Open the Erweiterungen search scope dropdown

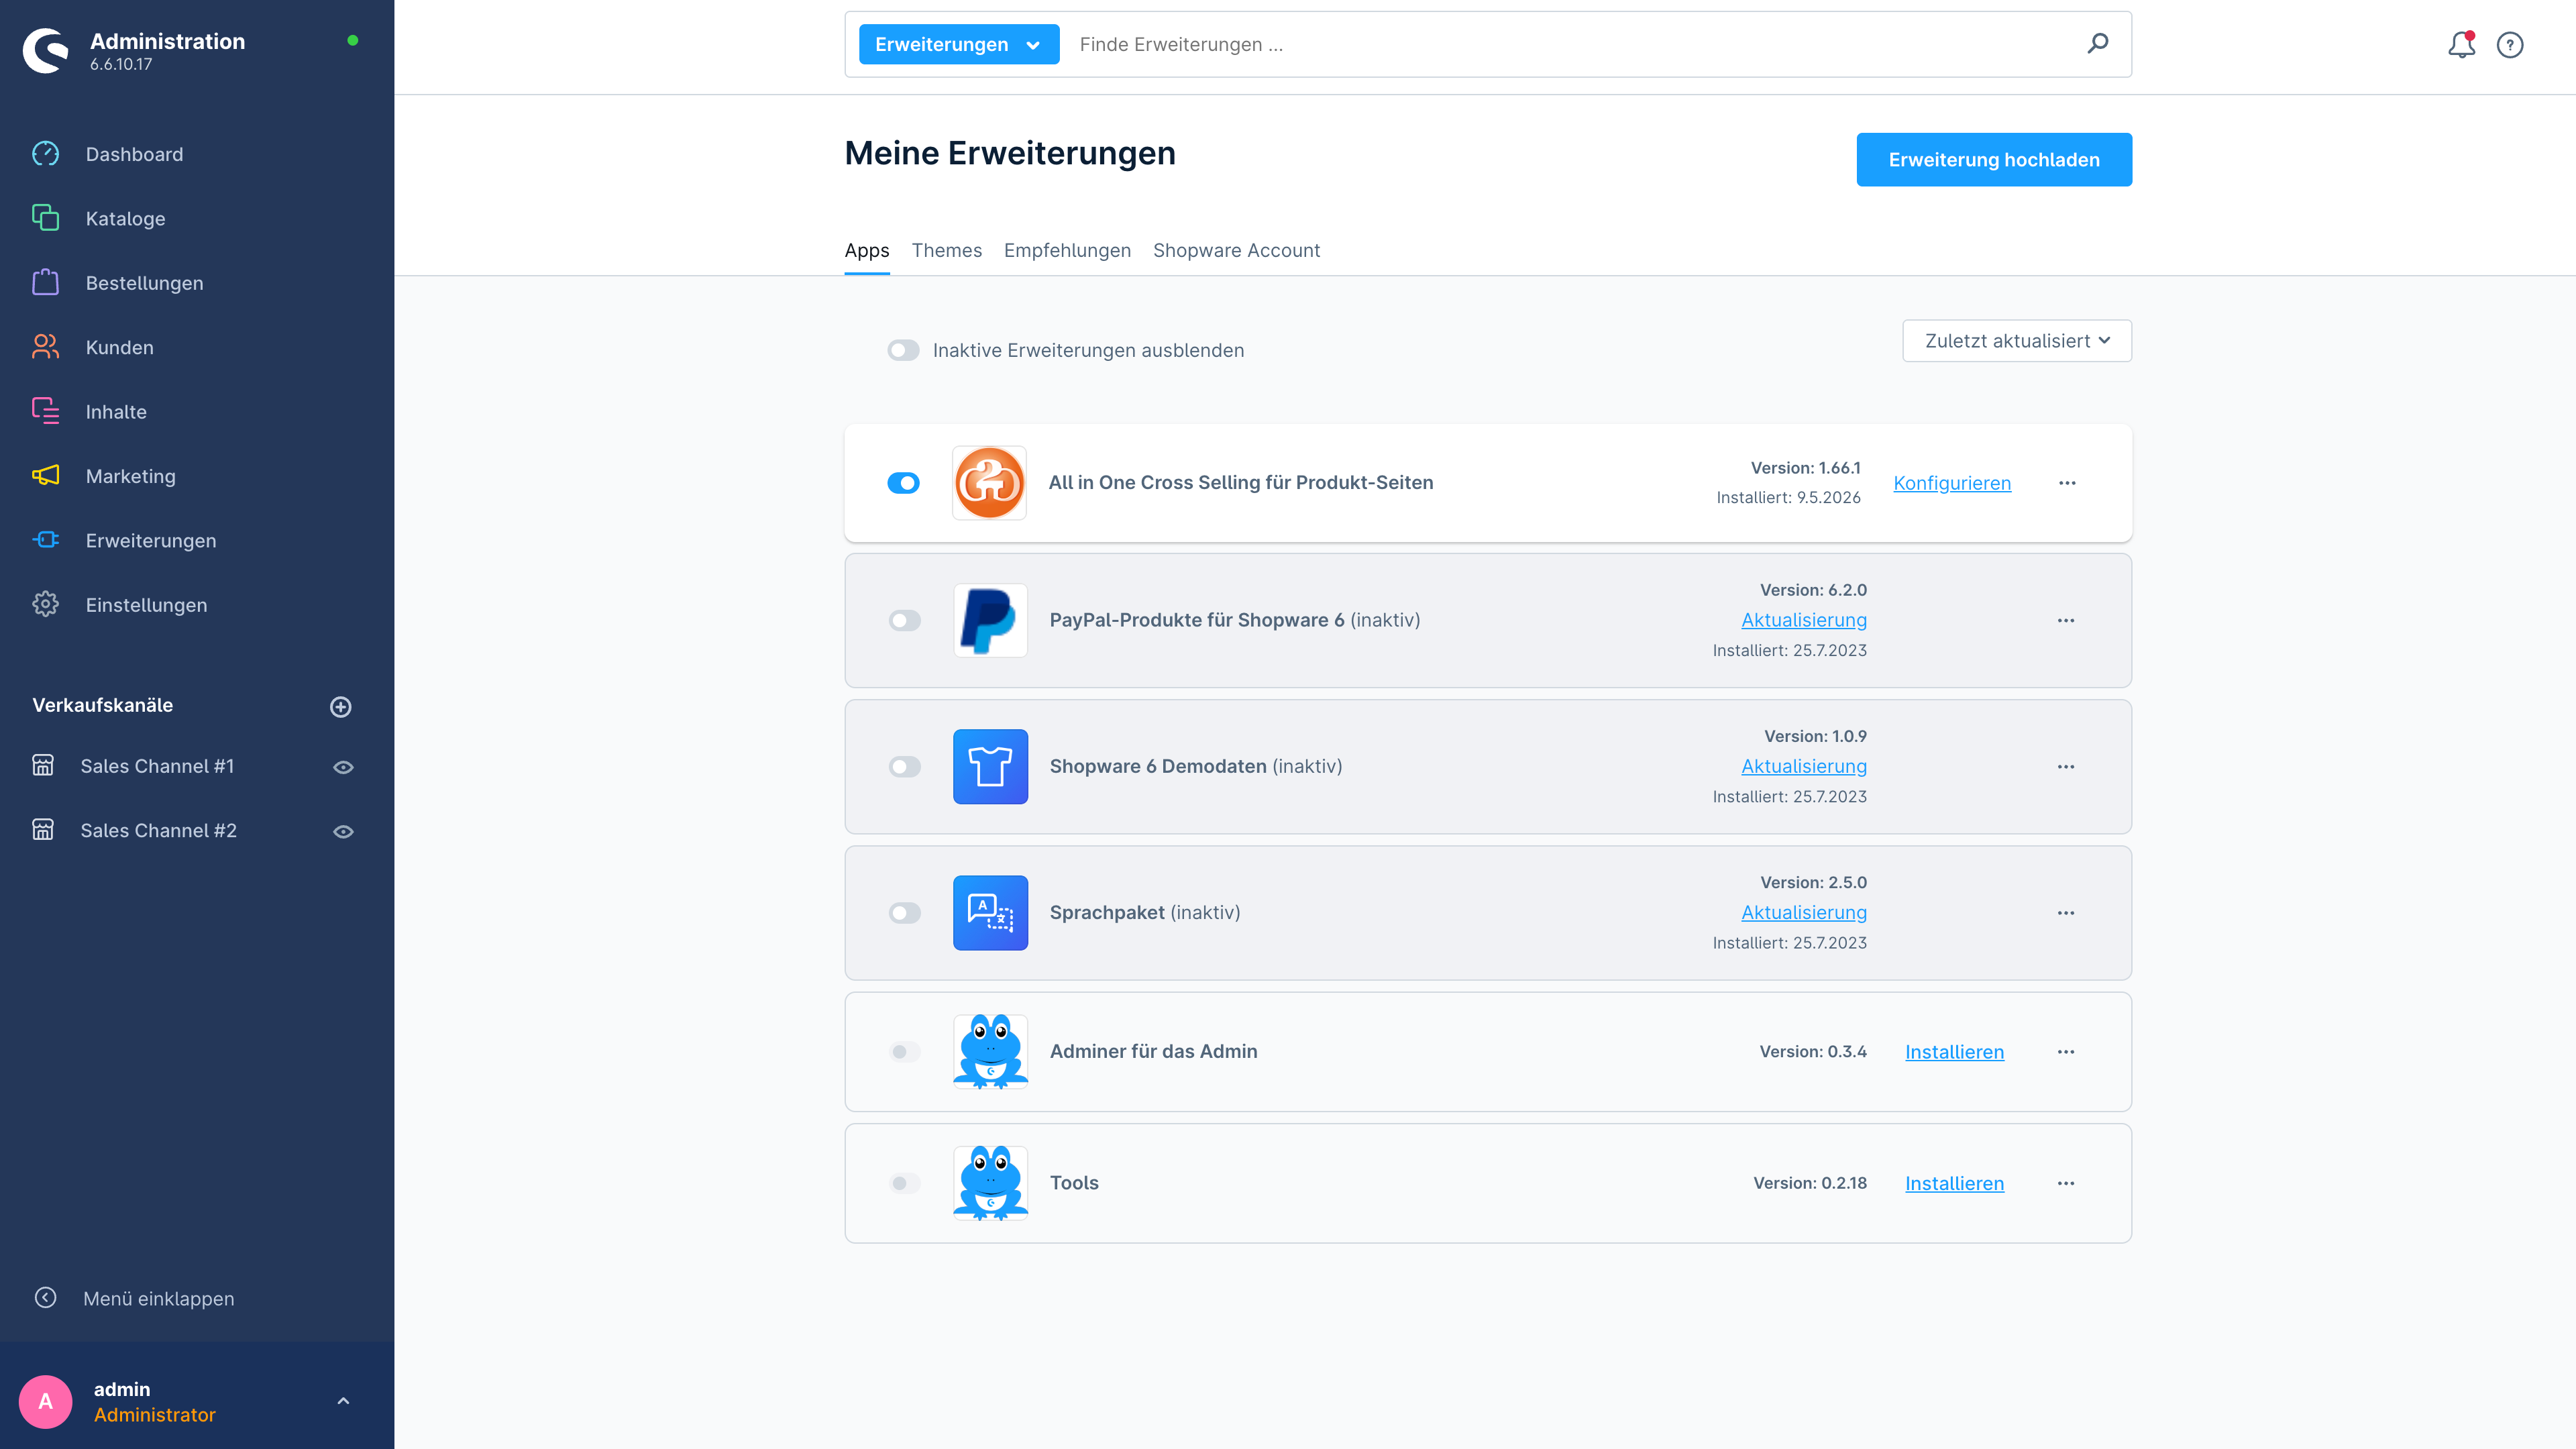click(958, 44)
